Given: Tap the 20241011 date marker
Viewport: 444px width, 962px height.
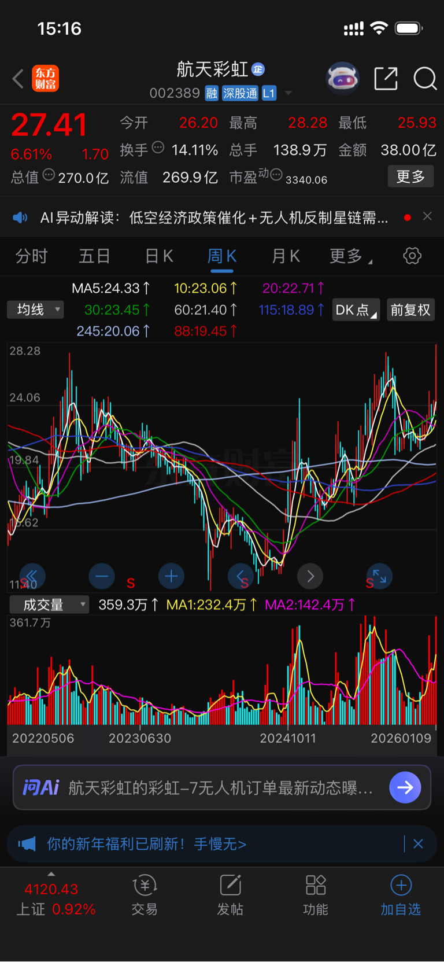Looking at the screenshot, I should pos(288,739).
